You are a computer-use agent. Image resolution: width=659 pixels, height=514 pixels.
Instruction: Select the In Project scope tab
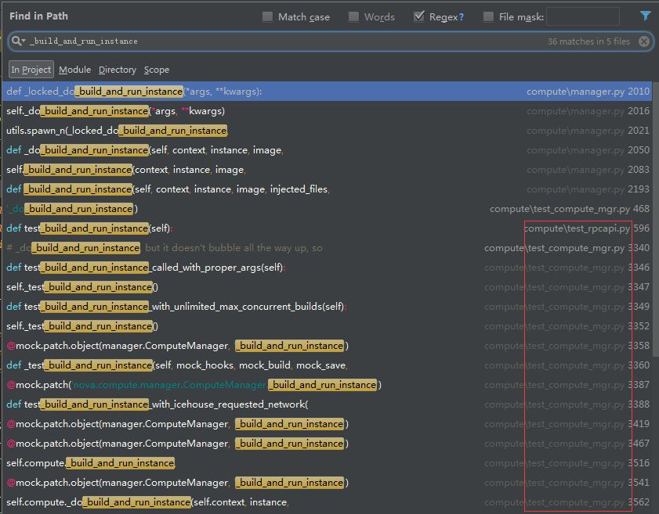click(31, 70)
